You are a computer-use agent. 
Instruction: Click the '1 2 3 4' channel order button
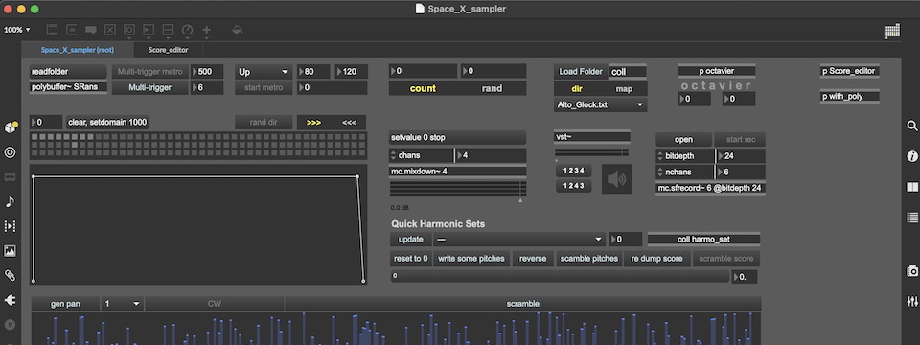[x=573, y=171]
